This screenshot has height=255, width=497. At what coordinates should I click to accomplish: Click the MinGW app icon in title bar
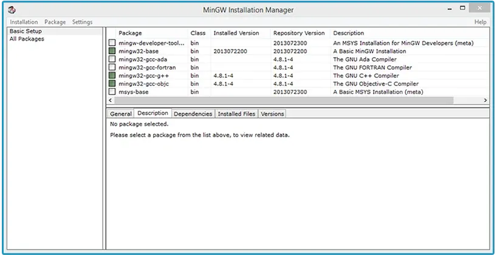(x=12, y=10)
